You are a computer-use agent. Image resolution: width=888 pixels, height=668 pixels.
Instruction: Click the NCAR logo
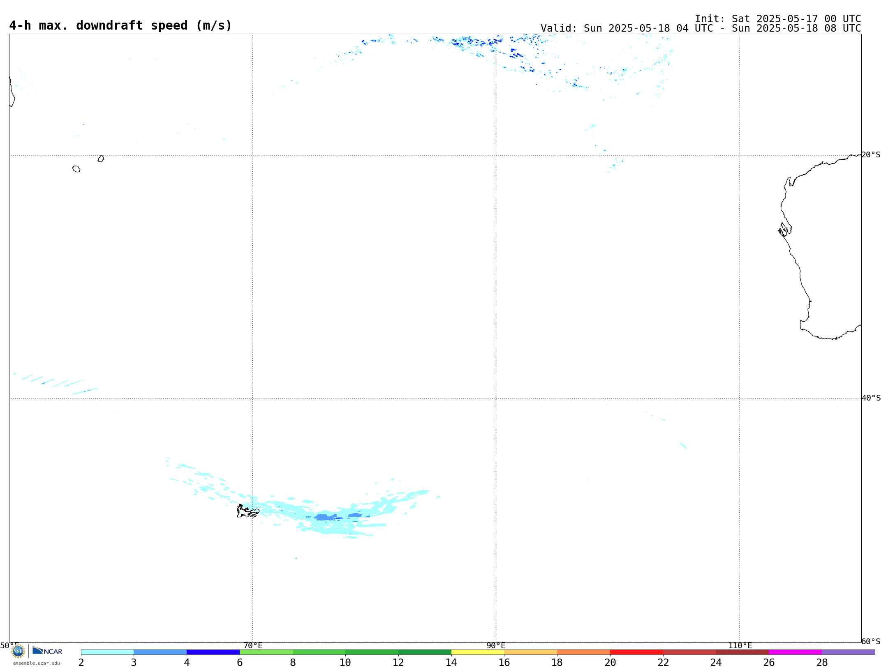point(47,651)
